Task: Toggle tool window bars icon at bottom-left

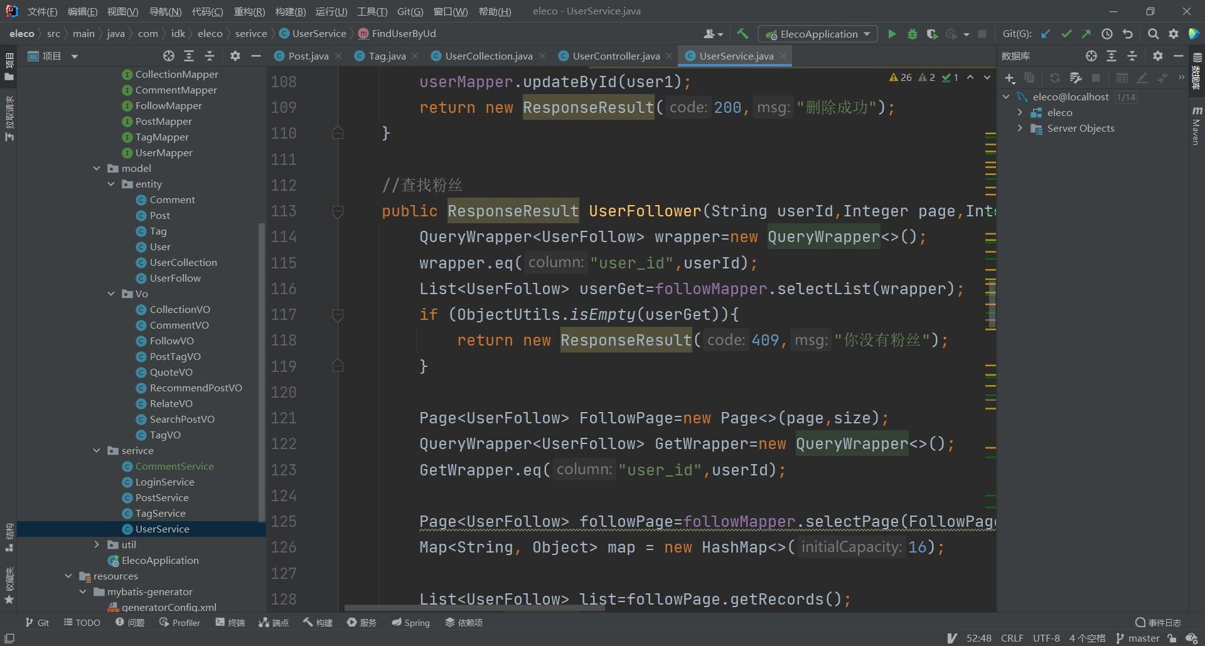Action: (x=9, y=638)
